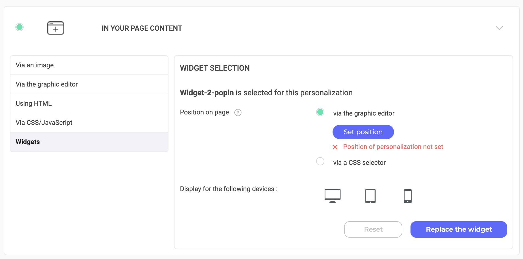
Task: Select the via the graphic editor radio
Action: tap(320, 112)
